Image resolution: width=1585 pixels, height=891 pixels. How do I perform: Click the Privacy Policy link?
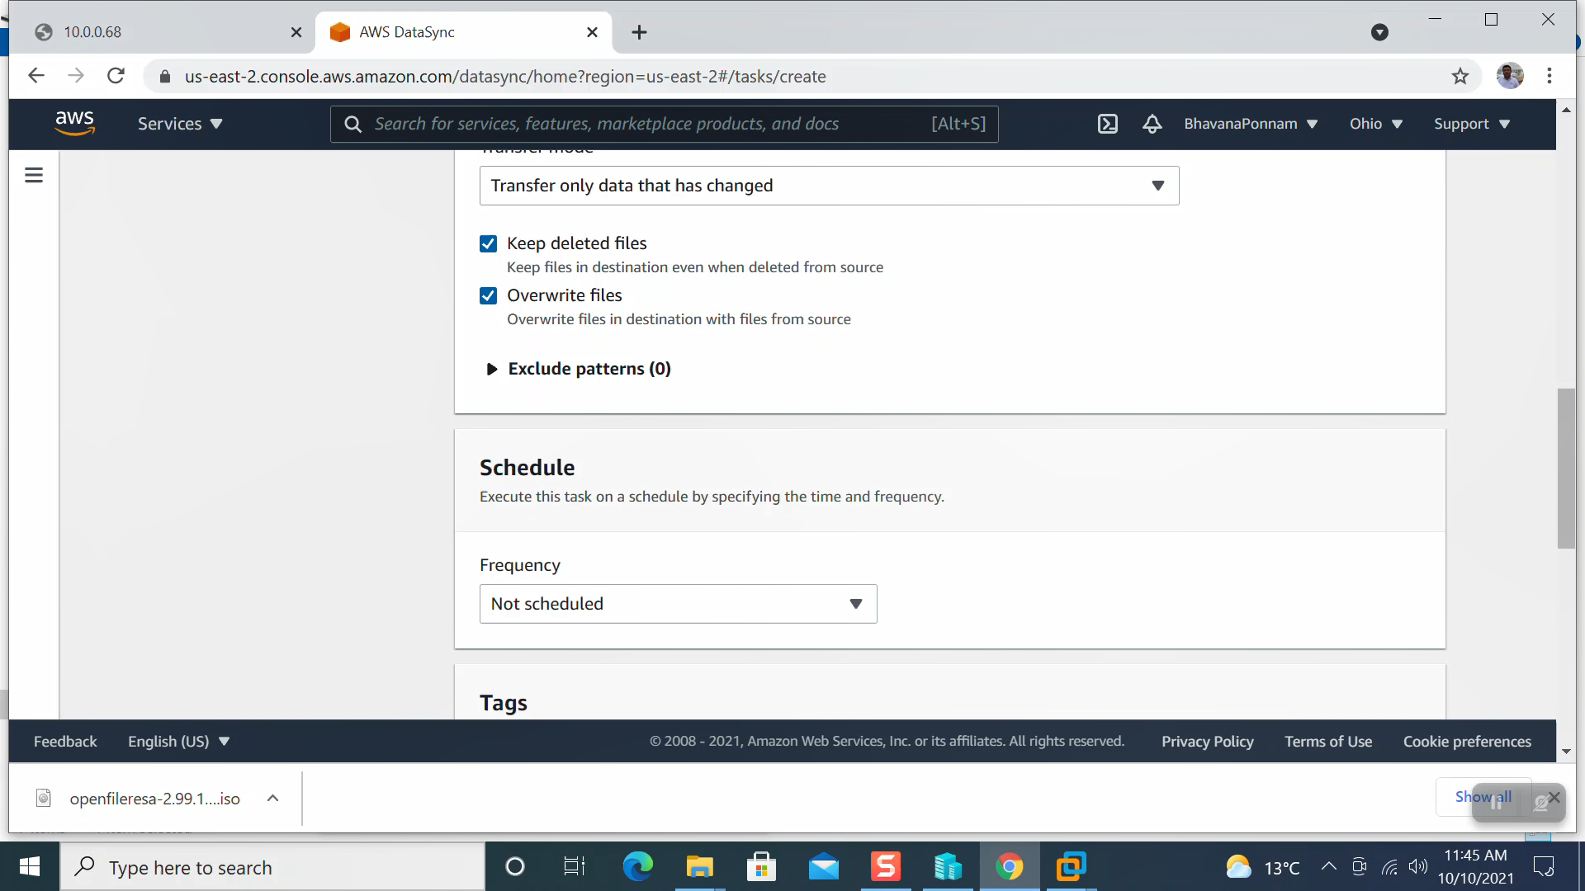tap(1207, 741)
